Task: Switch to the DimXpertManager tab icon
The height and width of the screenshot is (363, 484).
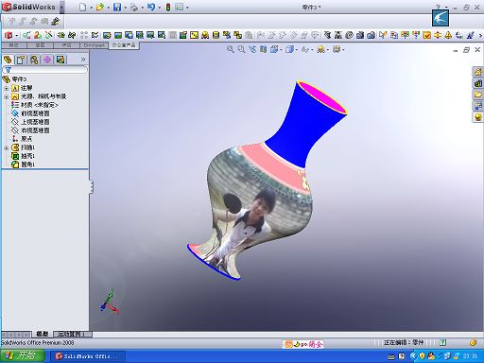Action: pyautogui.click(x=47, y=60)
